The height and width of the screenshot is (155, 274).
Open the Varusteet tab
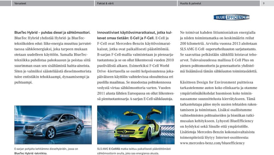[x=53, y=3]
